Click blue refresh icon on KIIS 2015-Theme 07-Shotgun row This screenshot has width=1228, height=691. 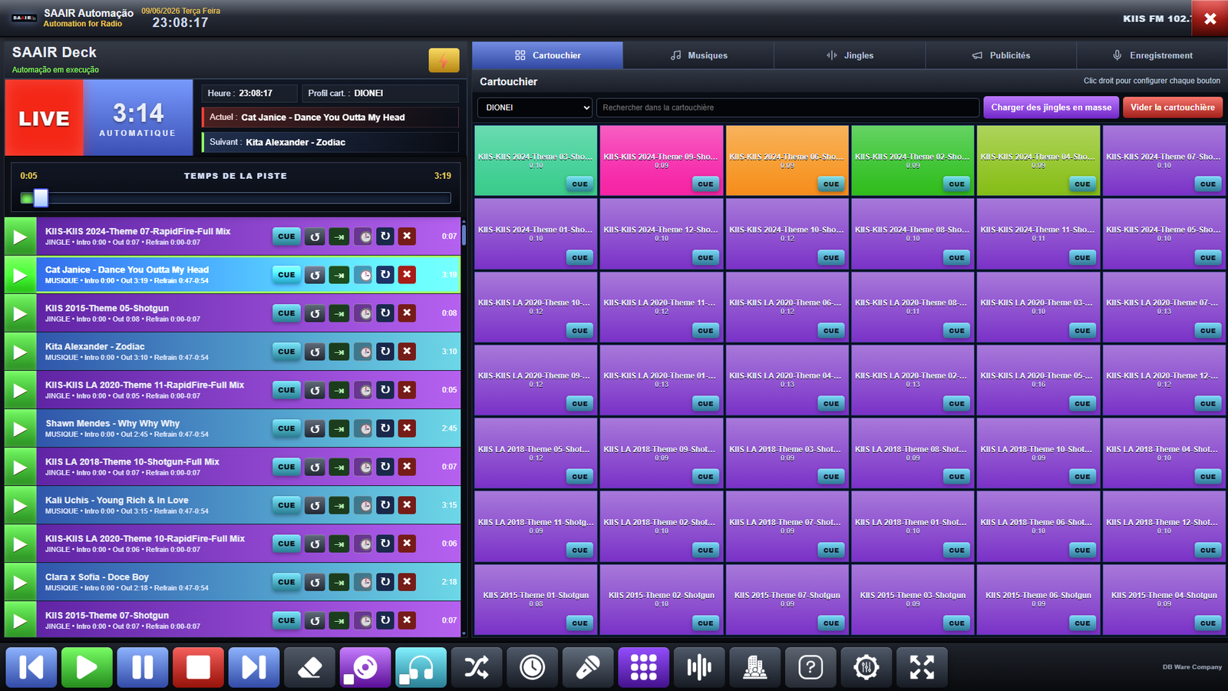coord(385,620)
